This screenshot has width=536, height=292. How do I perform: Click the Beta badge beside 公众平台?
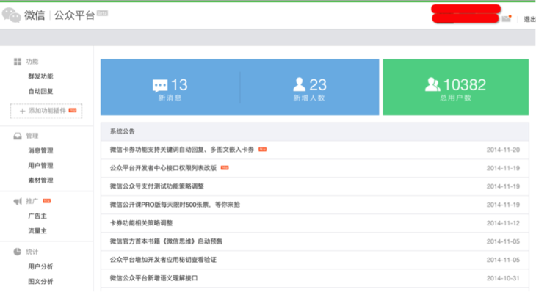pyautogui.click(x=102, y=13)
